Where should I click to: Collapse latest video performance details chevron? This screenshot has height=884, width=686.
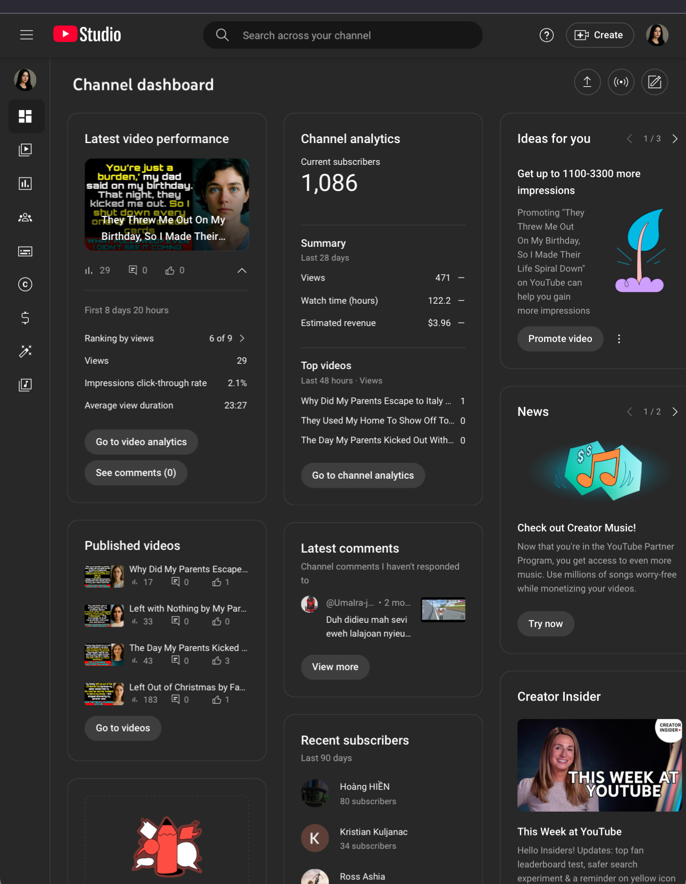(x=242, y=271)
